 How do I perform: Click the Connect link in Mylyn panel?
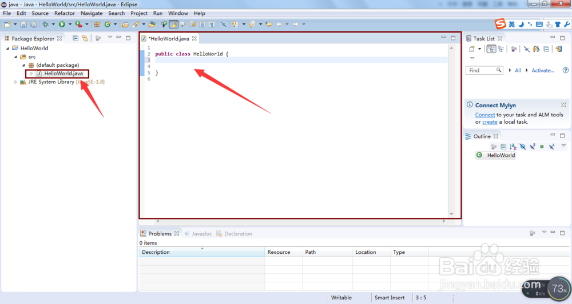coord(485,115)
